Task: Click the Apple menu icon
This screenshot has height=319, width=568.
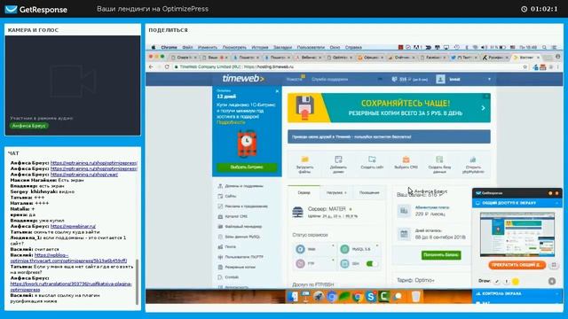Action: [x=154, y=47]
